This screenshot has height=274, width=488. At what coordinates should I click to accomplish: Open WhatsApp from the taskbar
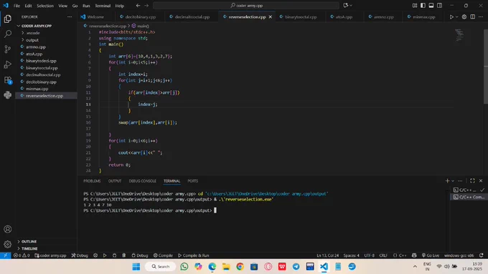[x=184, y=267]
